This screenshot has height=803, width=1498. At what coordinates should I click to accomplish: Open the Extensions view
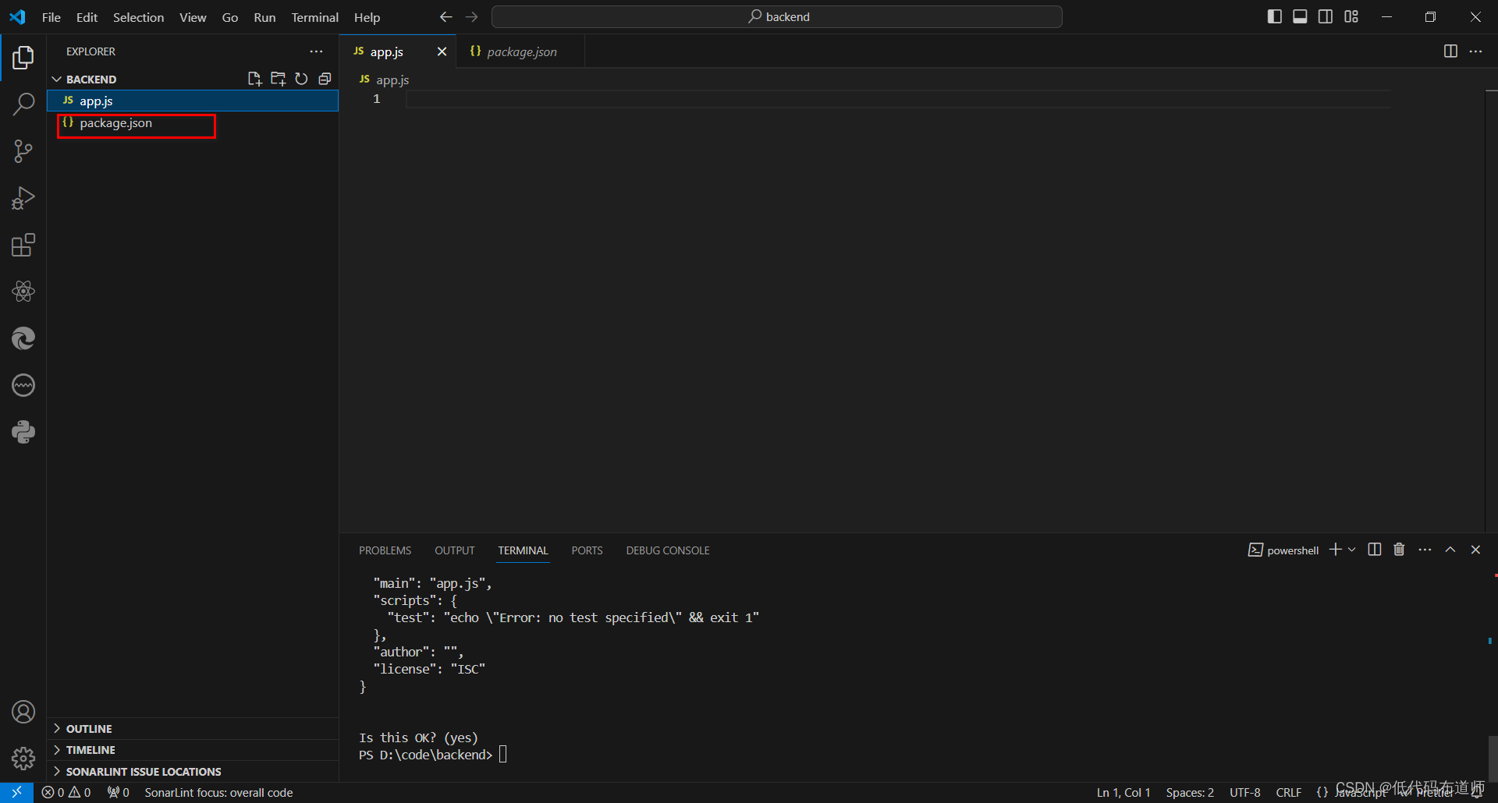[23, 245]
